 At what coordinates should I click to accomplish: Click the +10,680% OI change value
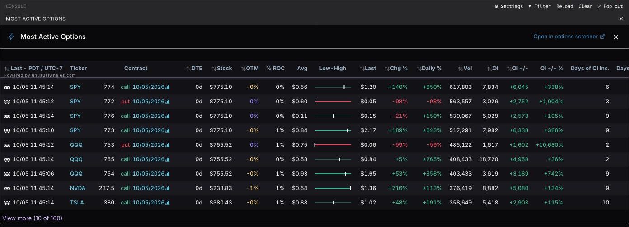[549, 145]
